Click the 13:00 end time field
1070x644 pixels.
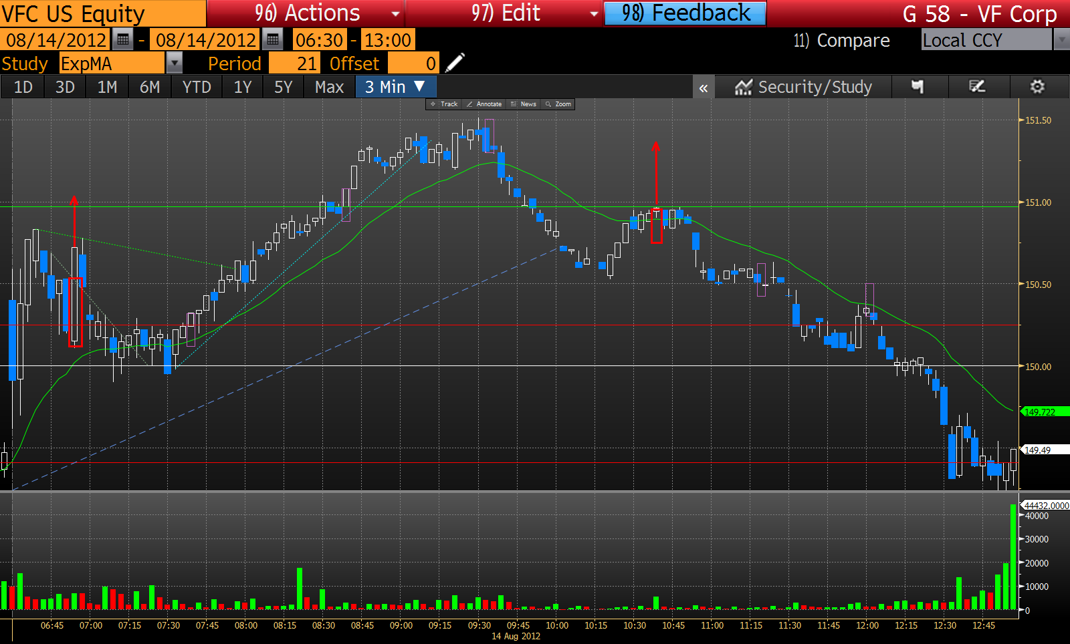(x=387, y=40)
